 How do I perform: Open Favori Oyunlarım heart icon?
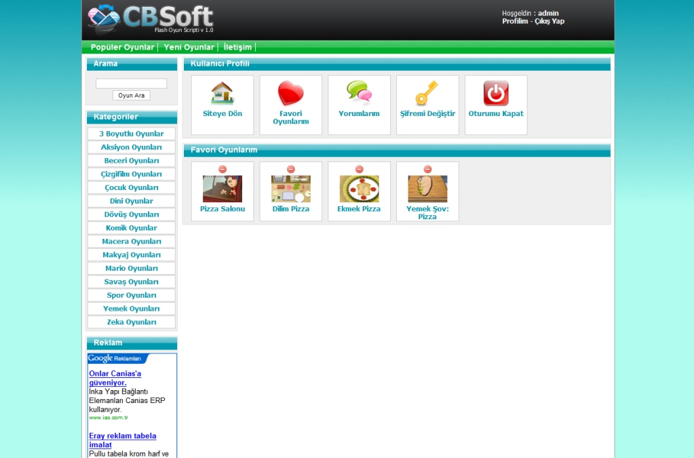pos(291,93)
